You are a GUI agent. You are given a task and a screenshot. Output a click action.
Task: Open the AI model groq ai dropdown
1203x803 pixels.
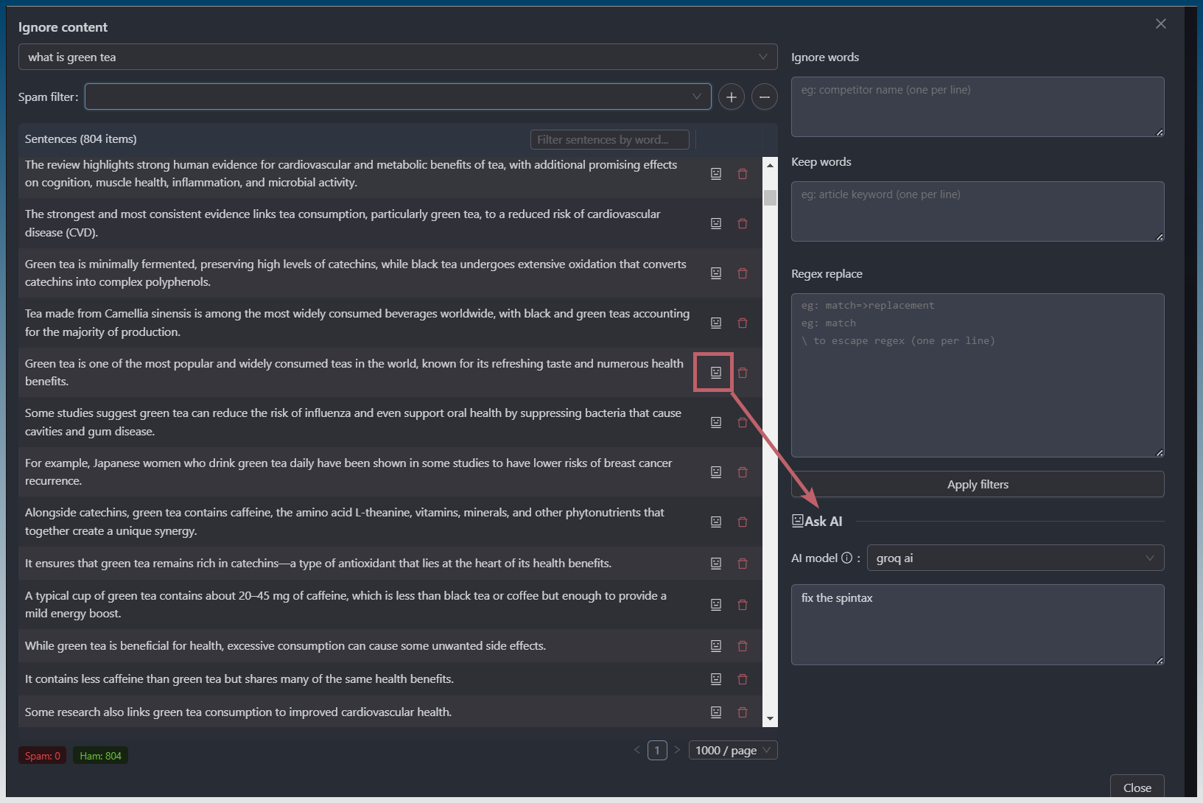pos(1014,558)
